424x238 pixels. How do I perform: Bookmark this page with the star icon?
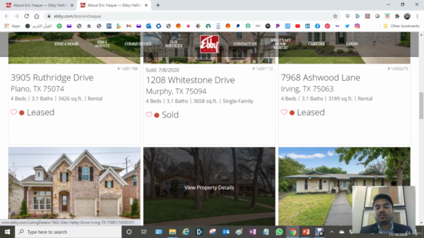[x=335, y=16]
